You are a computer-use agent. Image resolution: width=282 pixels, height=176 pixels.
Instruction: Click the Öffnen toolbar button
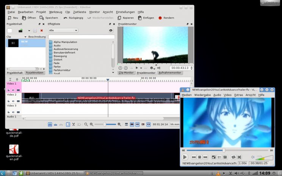pyautogui.click(x=29, y=18)
